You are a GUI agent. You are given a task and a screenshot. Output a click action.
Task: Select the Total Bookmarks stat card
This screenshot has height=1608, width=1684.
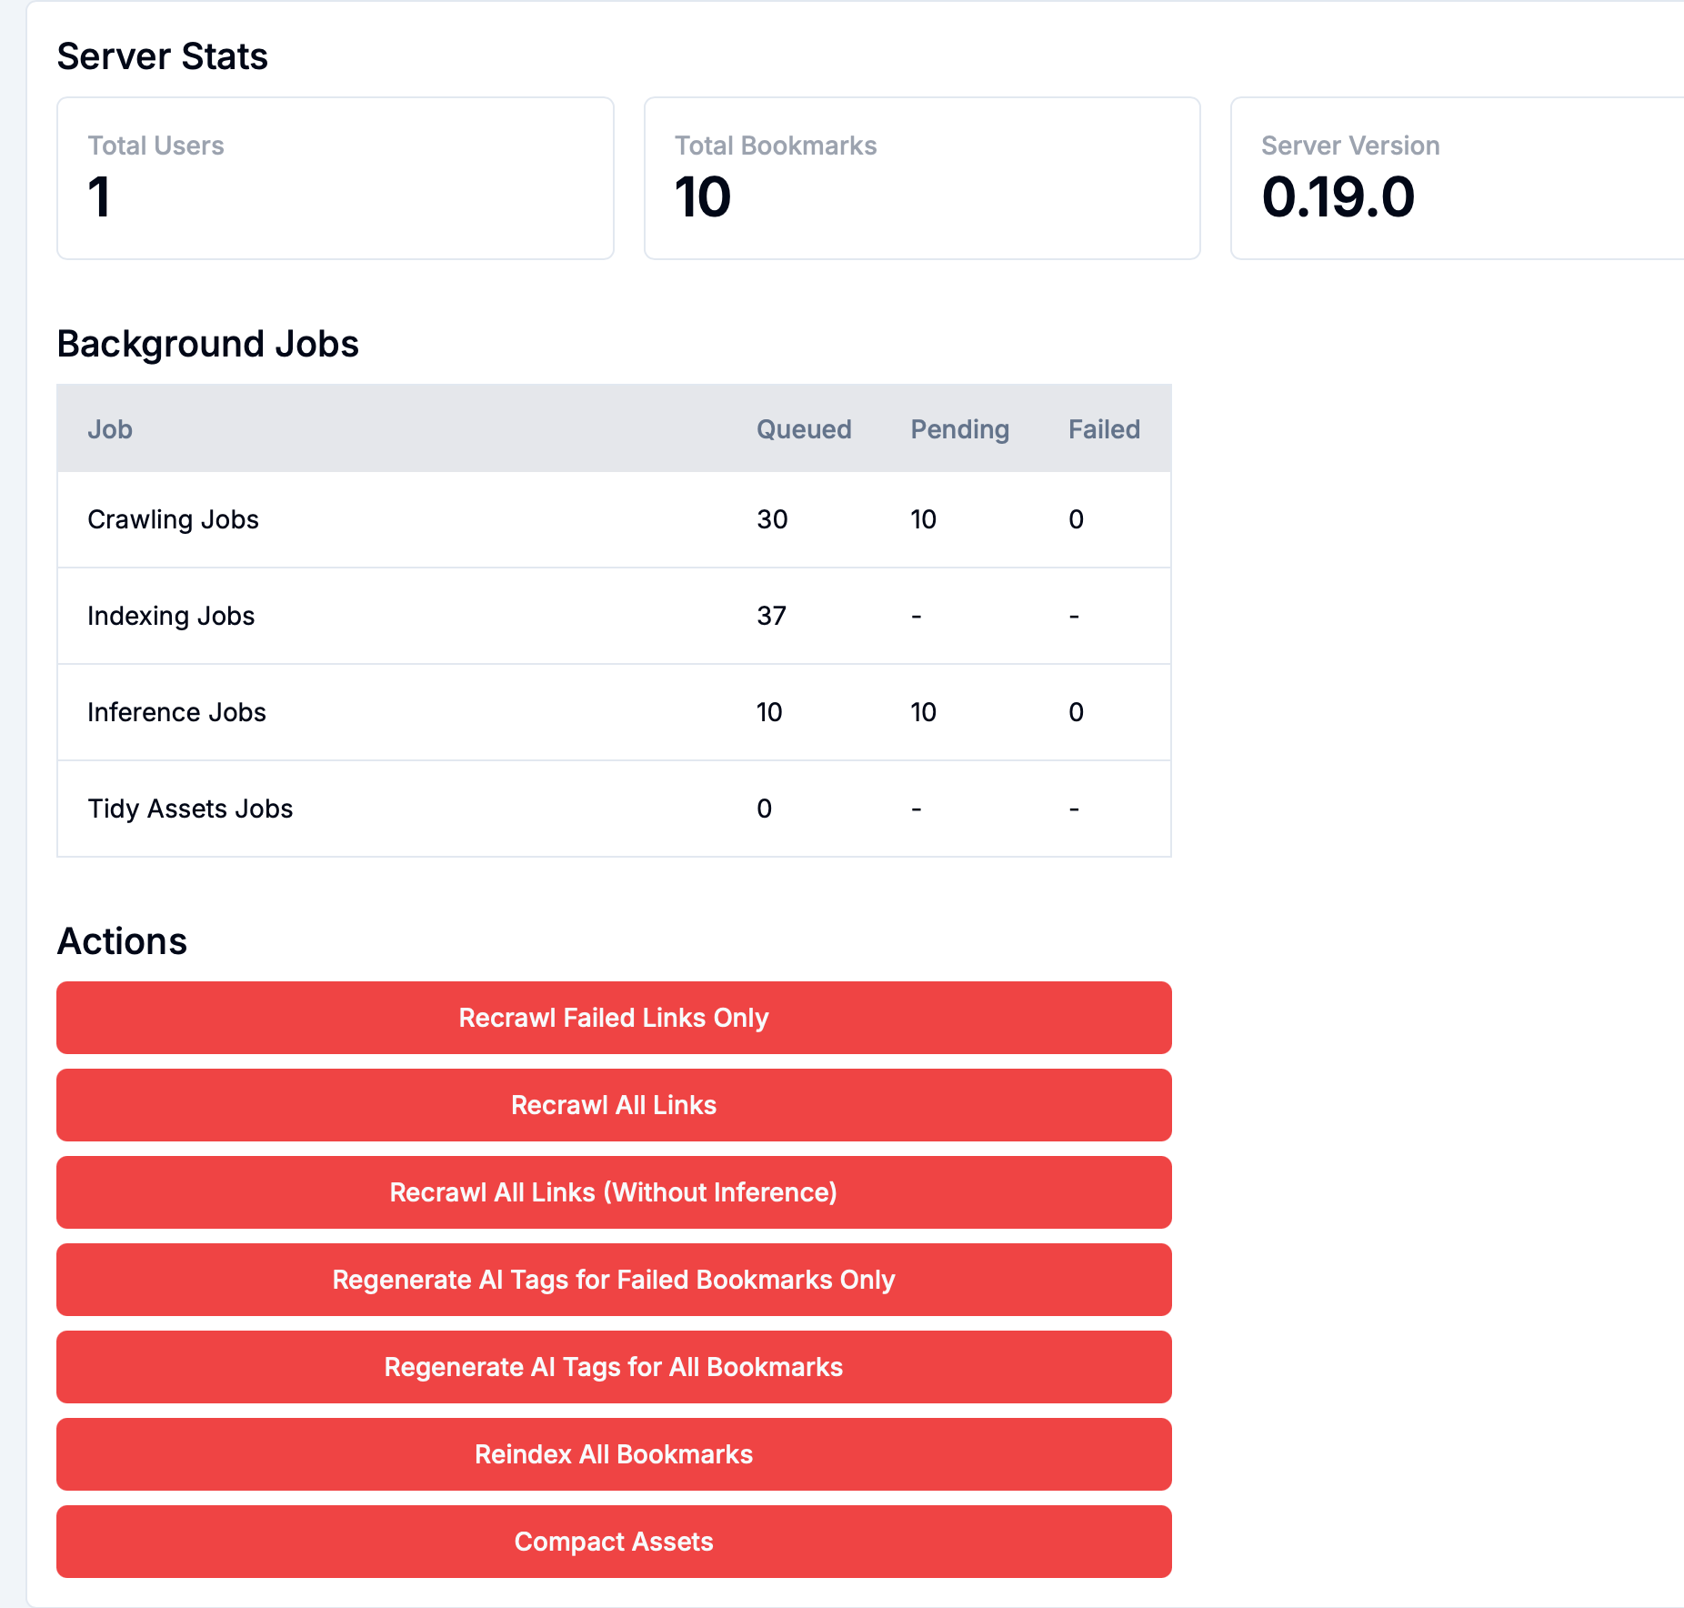tap(922, 178)
